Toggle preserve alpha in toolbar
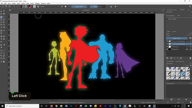Viewport: 192px width, 108px height. tap(65, 7)
